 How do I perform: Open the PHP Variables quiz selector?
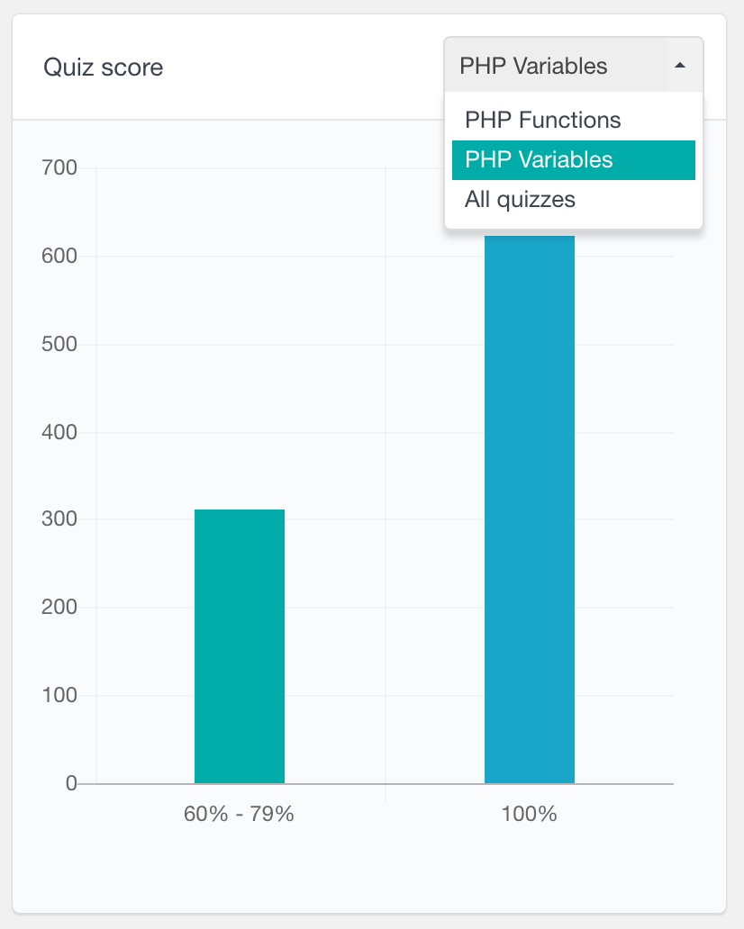573,65
